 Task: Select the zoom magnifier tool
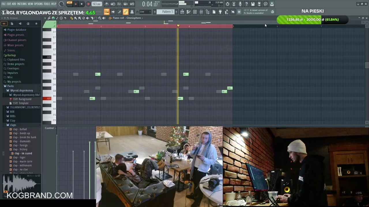[x=100, y=18]
